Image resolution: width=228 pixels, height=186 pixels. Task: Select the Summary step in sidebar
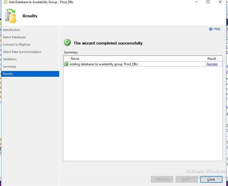9,66
